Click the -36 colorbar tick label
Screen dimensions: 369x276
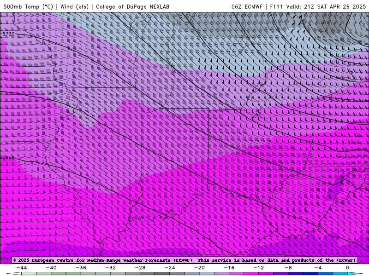click(81, 268)
